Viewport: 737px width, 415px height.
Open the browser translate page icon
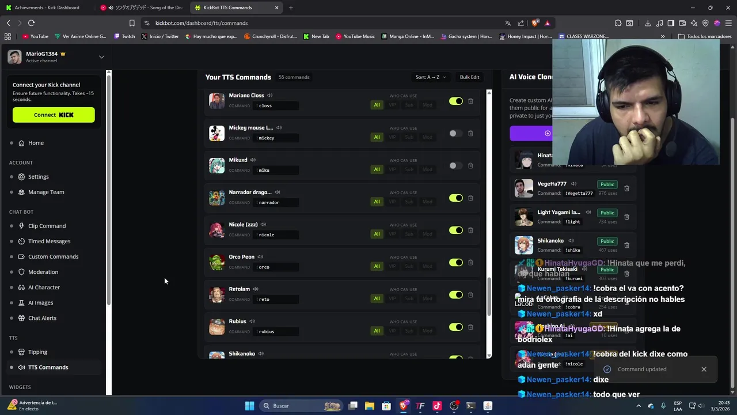[x=507, y=23]
